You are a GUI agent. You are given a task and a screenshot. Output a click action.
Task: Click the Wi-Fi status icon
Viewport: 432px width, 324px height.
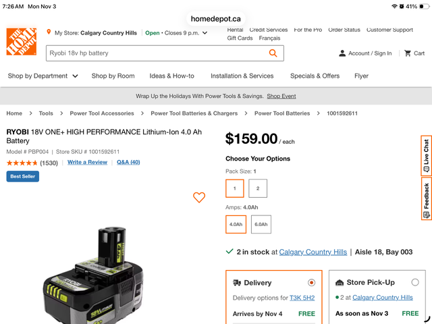click(394, 6)
